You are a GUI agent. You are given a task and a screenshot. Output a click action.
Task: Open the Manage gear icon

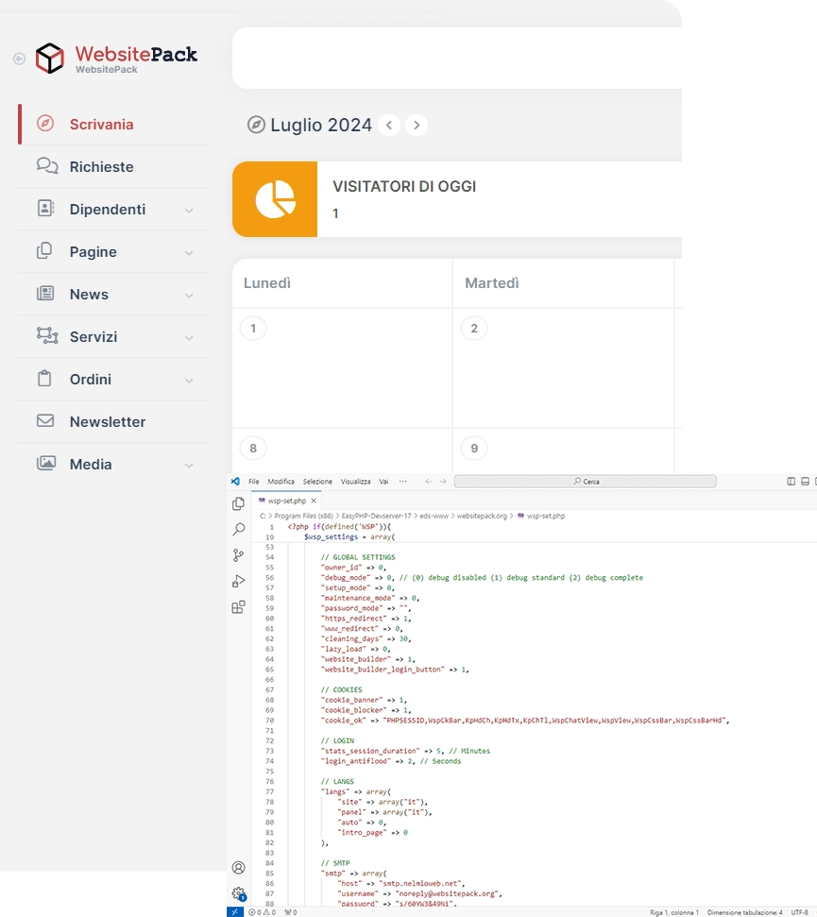point(238,892)
